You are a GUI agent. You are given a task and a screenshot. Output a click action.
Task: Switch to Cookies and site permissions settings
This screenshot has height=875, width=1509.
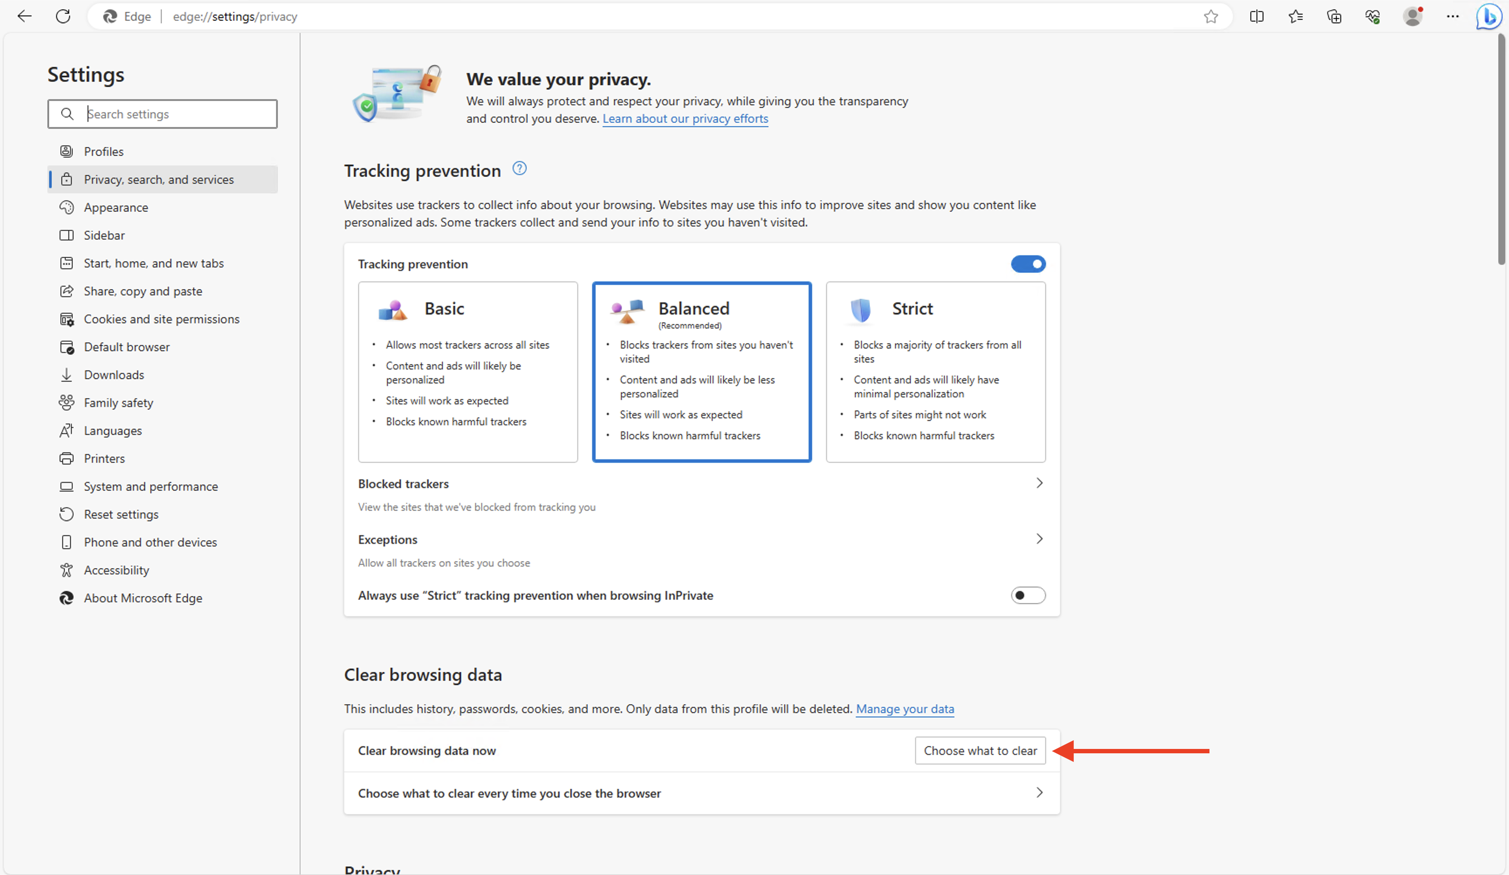[x=161, y=318]
